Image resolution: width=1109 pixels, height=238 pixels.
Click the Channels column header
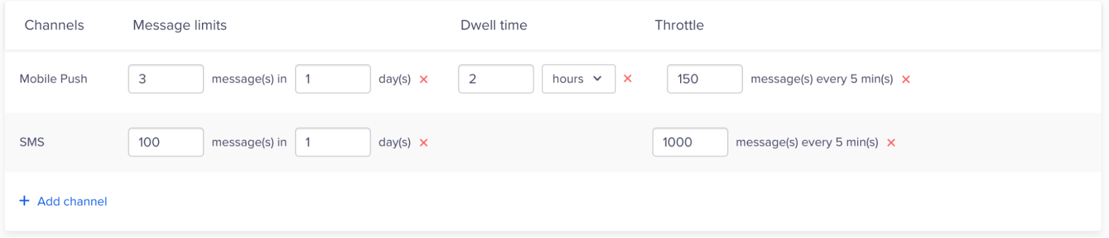pos(54,25)
